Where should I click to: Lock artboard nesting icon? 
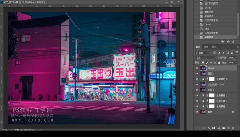pyautogui.click(x=215, y=63)
